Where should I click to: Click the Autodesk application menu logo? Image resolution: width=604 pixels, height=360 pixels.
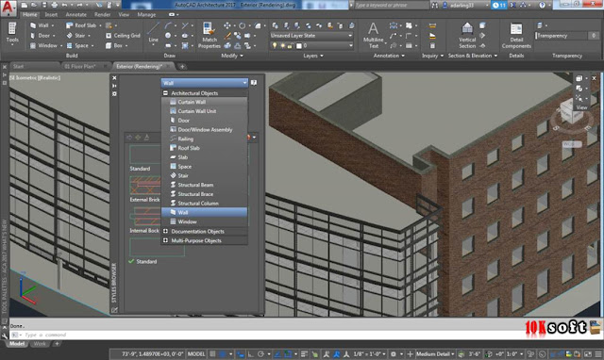[8, 8]
